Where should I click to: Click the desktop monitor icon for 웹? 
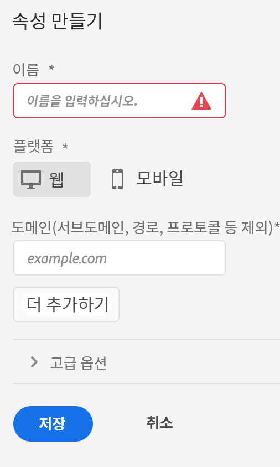tap(31, 180)
